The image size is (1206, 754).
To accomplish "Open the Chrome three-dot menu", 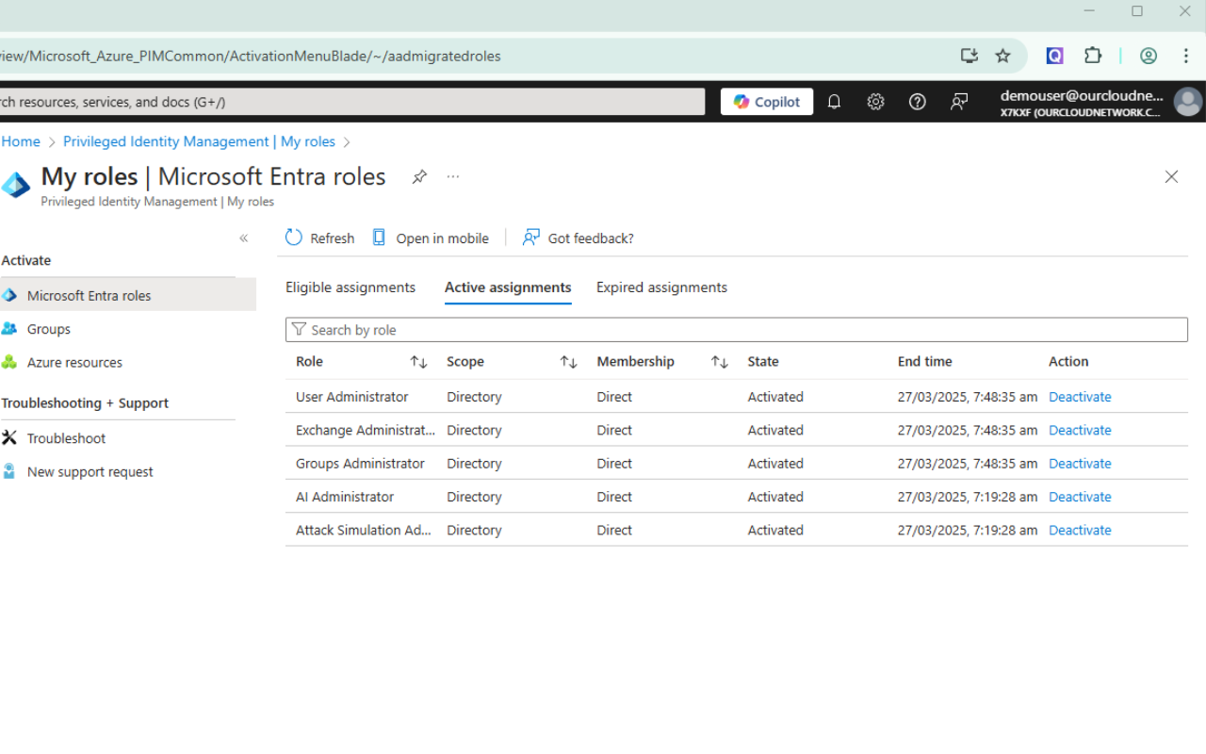I will 1186,56.
